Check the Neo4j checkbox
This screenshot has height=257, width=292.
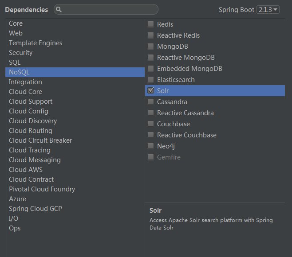pyautogui.click(x=151, y=146)
